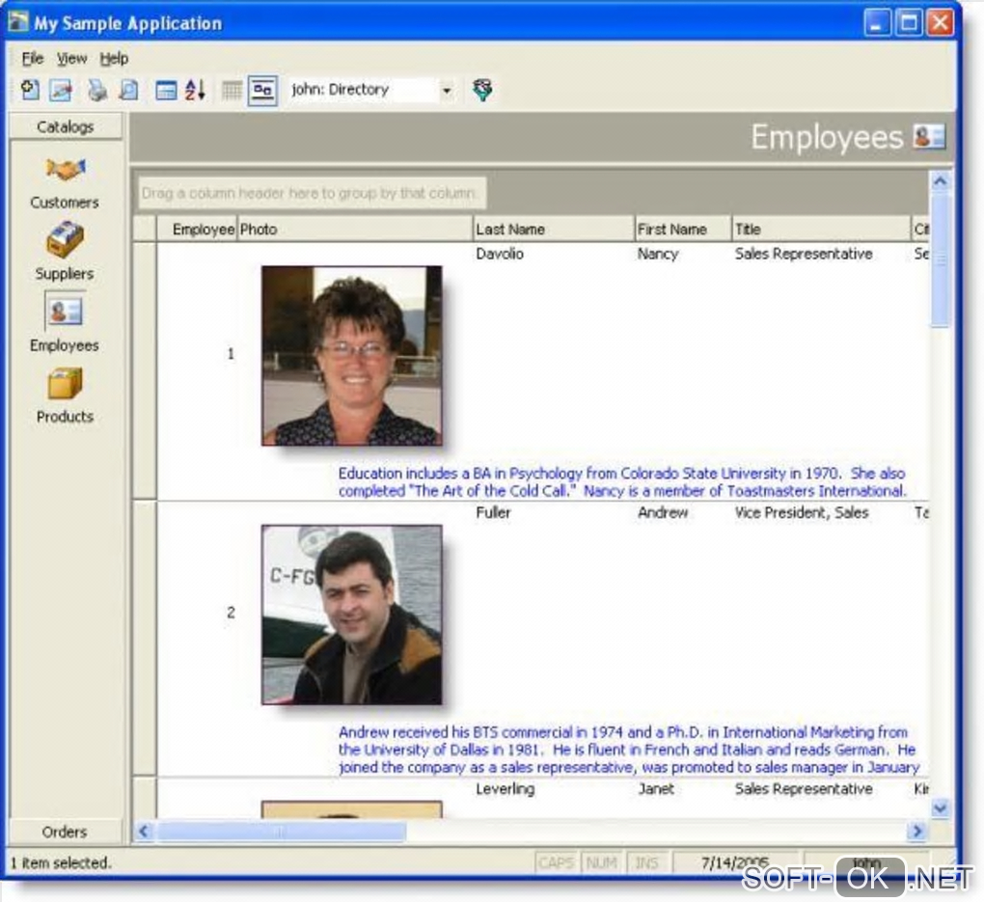
Task: Open the Suppliers catalog
Action: tap(65, 251)
